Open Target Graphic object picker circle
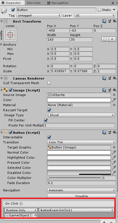Image resolution: width=118 pixels, height=223 pixels. pyautogui.click(x=114, y=147)
